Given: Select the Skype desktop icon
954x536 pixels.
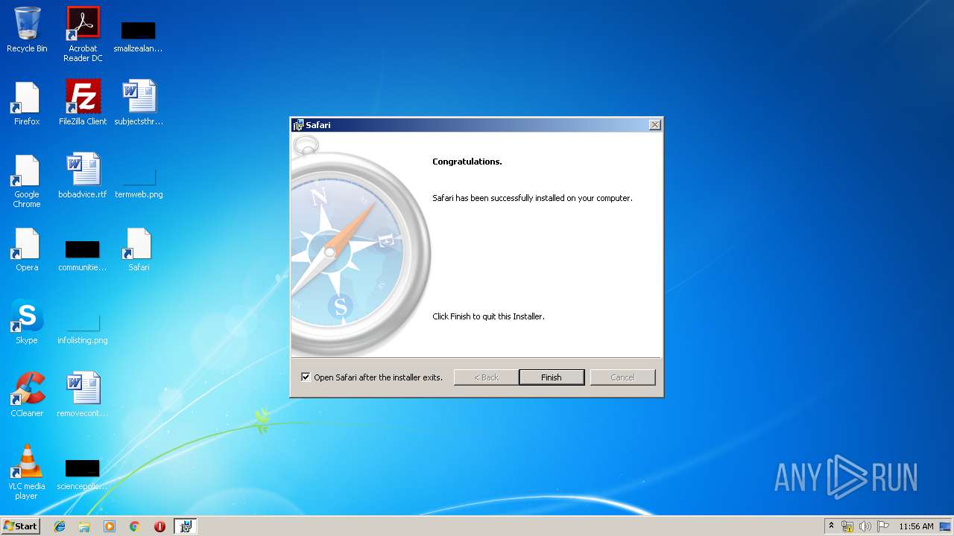Looking at the screenshot, I should point(27,322).
